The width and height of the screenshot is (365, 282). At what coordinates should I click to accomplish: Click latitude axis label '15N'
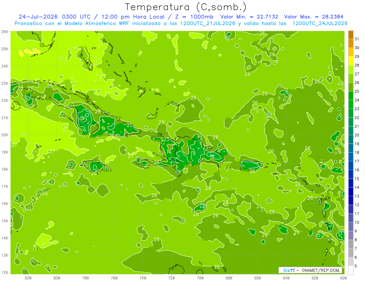click(x=4, y=221)
